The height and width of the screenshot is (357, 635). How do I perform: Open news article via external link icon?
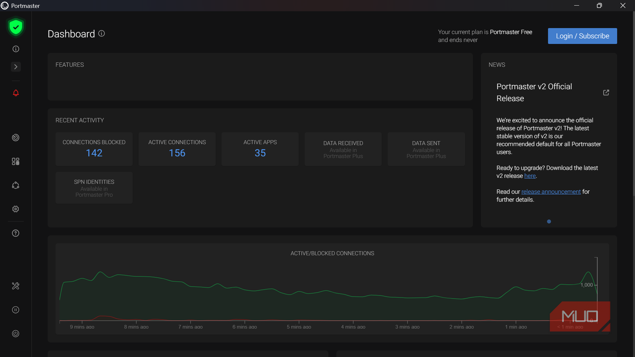tap(606, 92)
